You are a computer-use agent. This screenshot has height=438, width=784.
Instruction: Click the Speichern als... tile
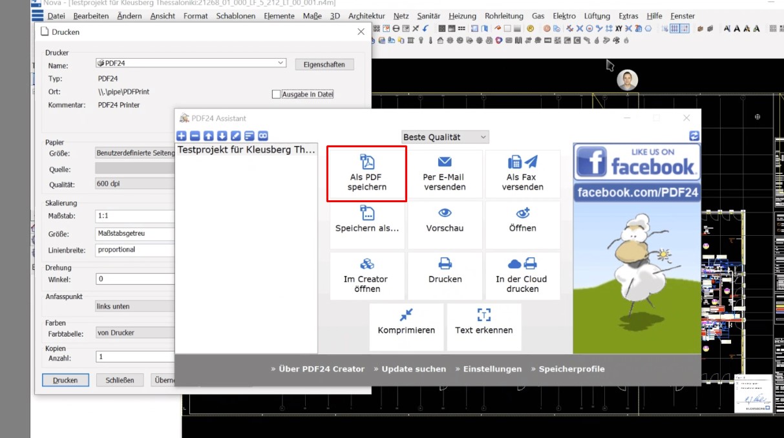pos(367,225)
